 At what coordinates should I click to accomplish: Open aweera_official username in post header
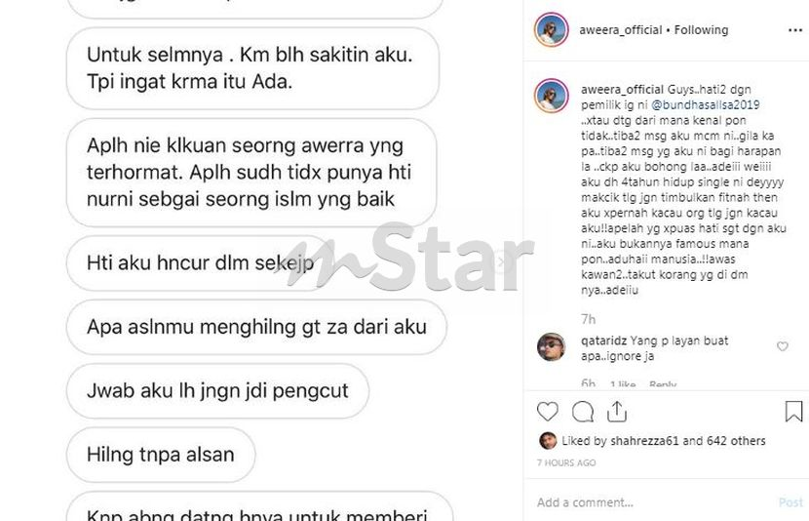(x=620, y=30)
